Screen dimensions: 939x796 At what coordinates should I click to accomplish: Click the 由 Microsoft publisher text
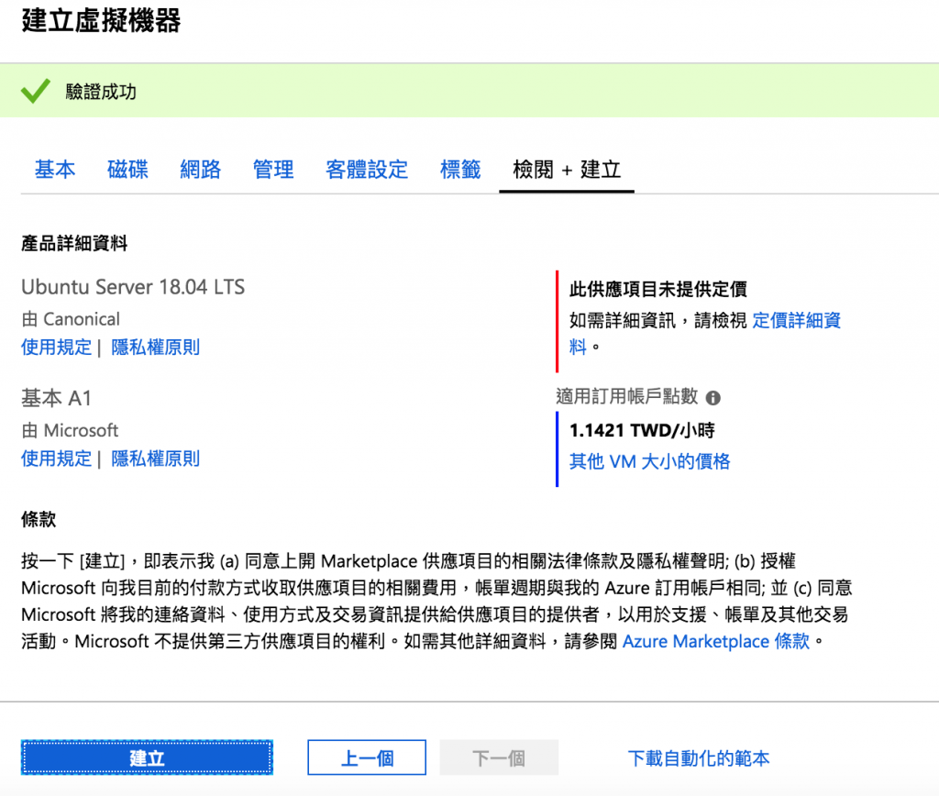(x=70, y=431)
